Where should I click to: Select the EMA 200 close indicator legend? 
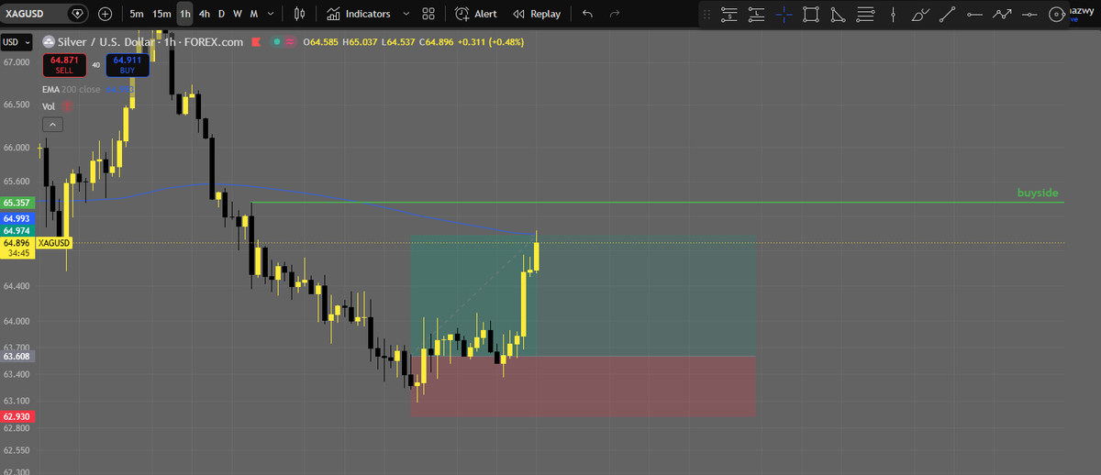click(72, 89)
